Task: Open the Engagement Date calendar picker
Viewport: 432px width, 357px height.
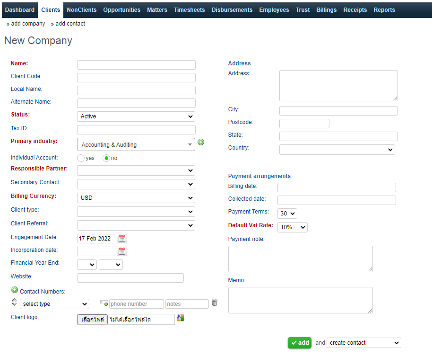Action: (x=122, y=239)
